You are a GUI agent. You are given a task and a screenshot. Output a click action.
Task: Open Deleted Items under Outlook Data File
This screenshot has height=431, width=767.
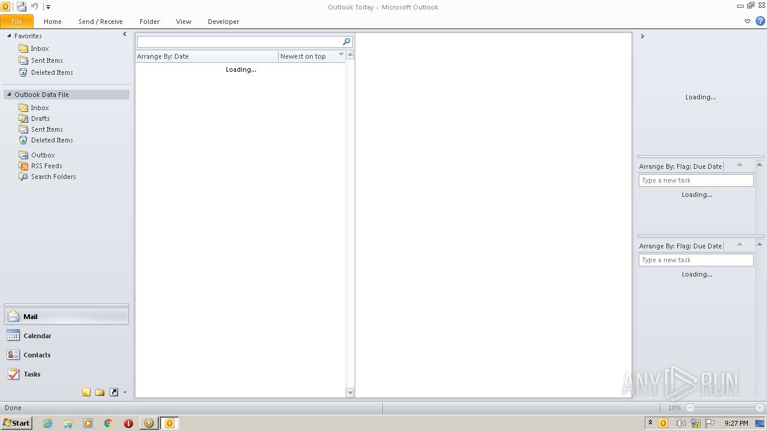[x=52, y=140]
